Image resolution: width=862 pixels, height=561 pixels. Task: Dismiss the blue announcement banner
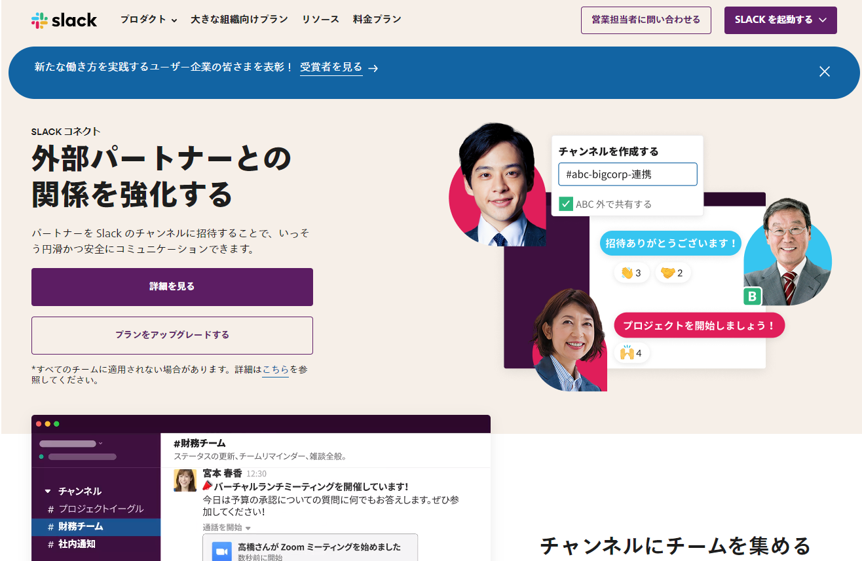click(x=825, y=71)
